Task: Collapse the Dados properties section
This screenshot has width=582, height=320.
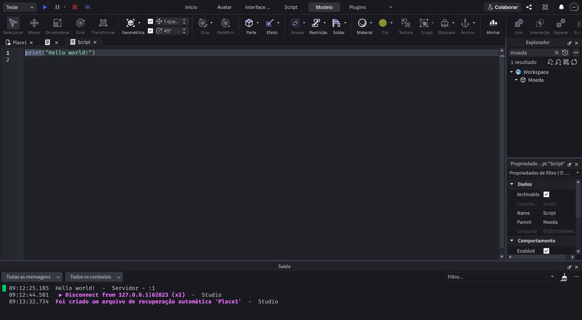Action: pos(512,184)
